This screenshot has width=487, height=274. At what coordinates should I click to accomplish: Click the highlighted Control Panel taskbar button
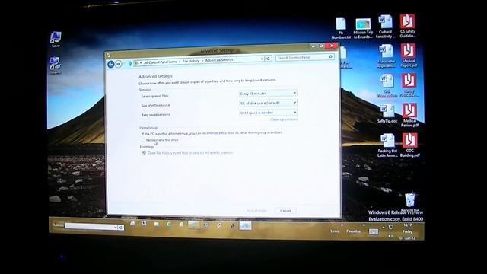(245, 226)
